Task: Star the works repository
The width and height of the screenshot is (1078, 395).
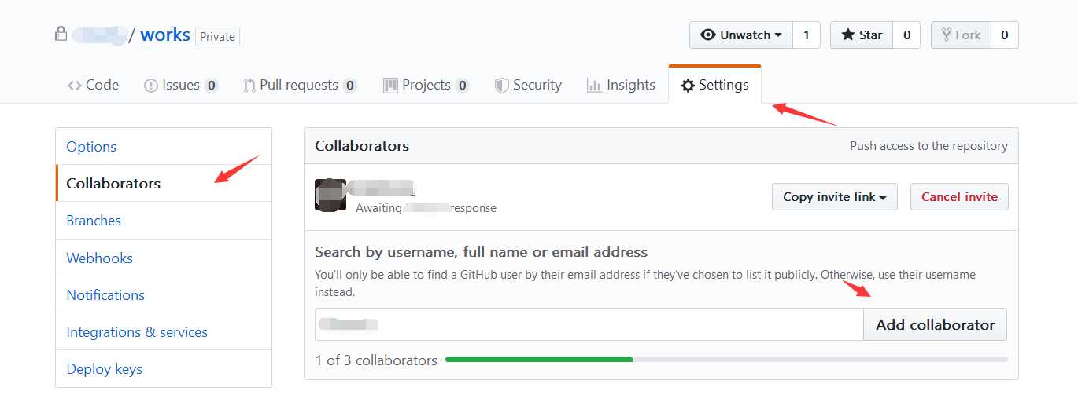Action: point(862,35)
